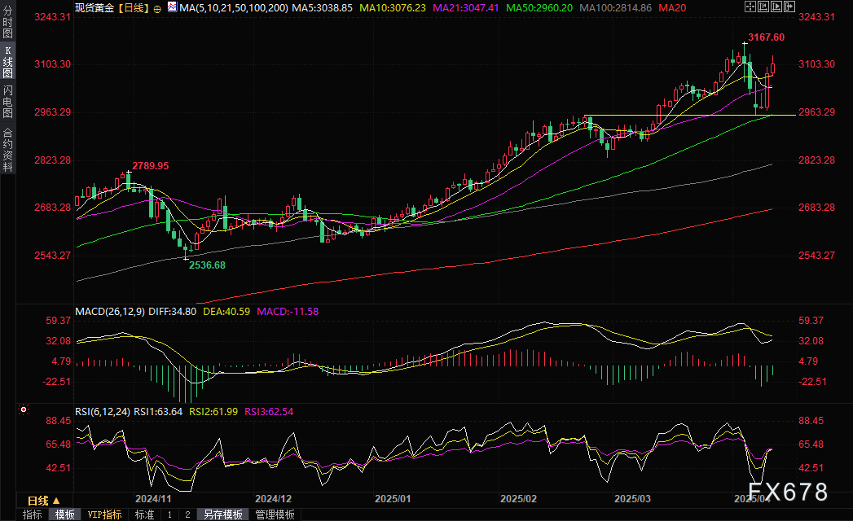Click the FX678 watermark logo
The width and height of the screenshot is (853, 521).
787,493
